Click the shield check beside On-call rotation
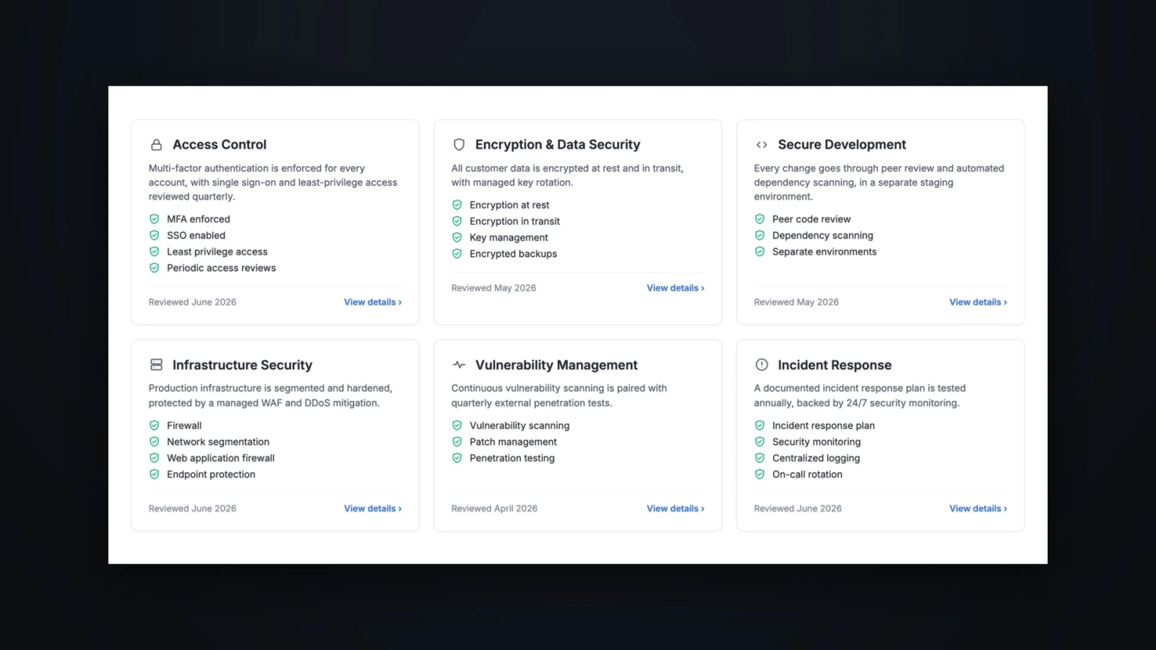The image size is (1156, 650). (x=760, y=474)
